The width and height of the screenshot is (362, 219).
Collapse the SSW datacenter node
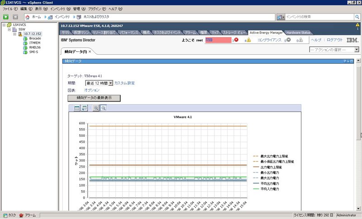point(9,29)
